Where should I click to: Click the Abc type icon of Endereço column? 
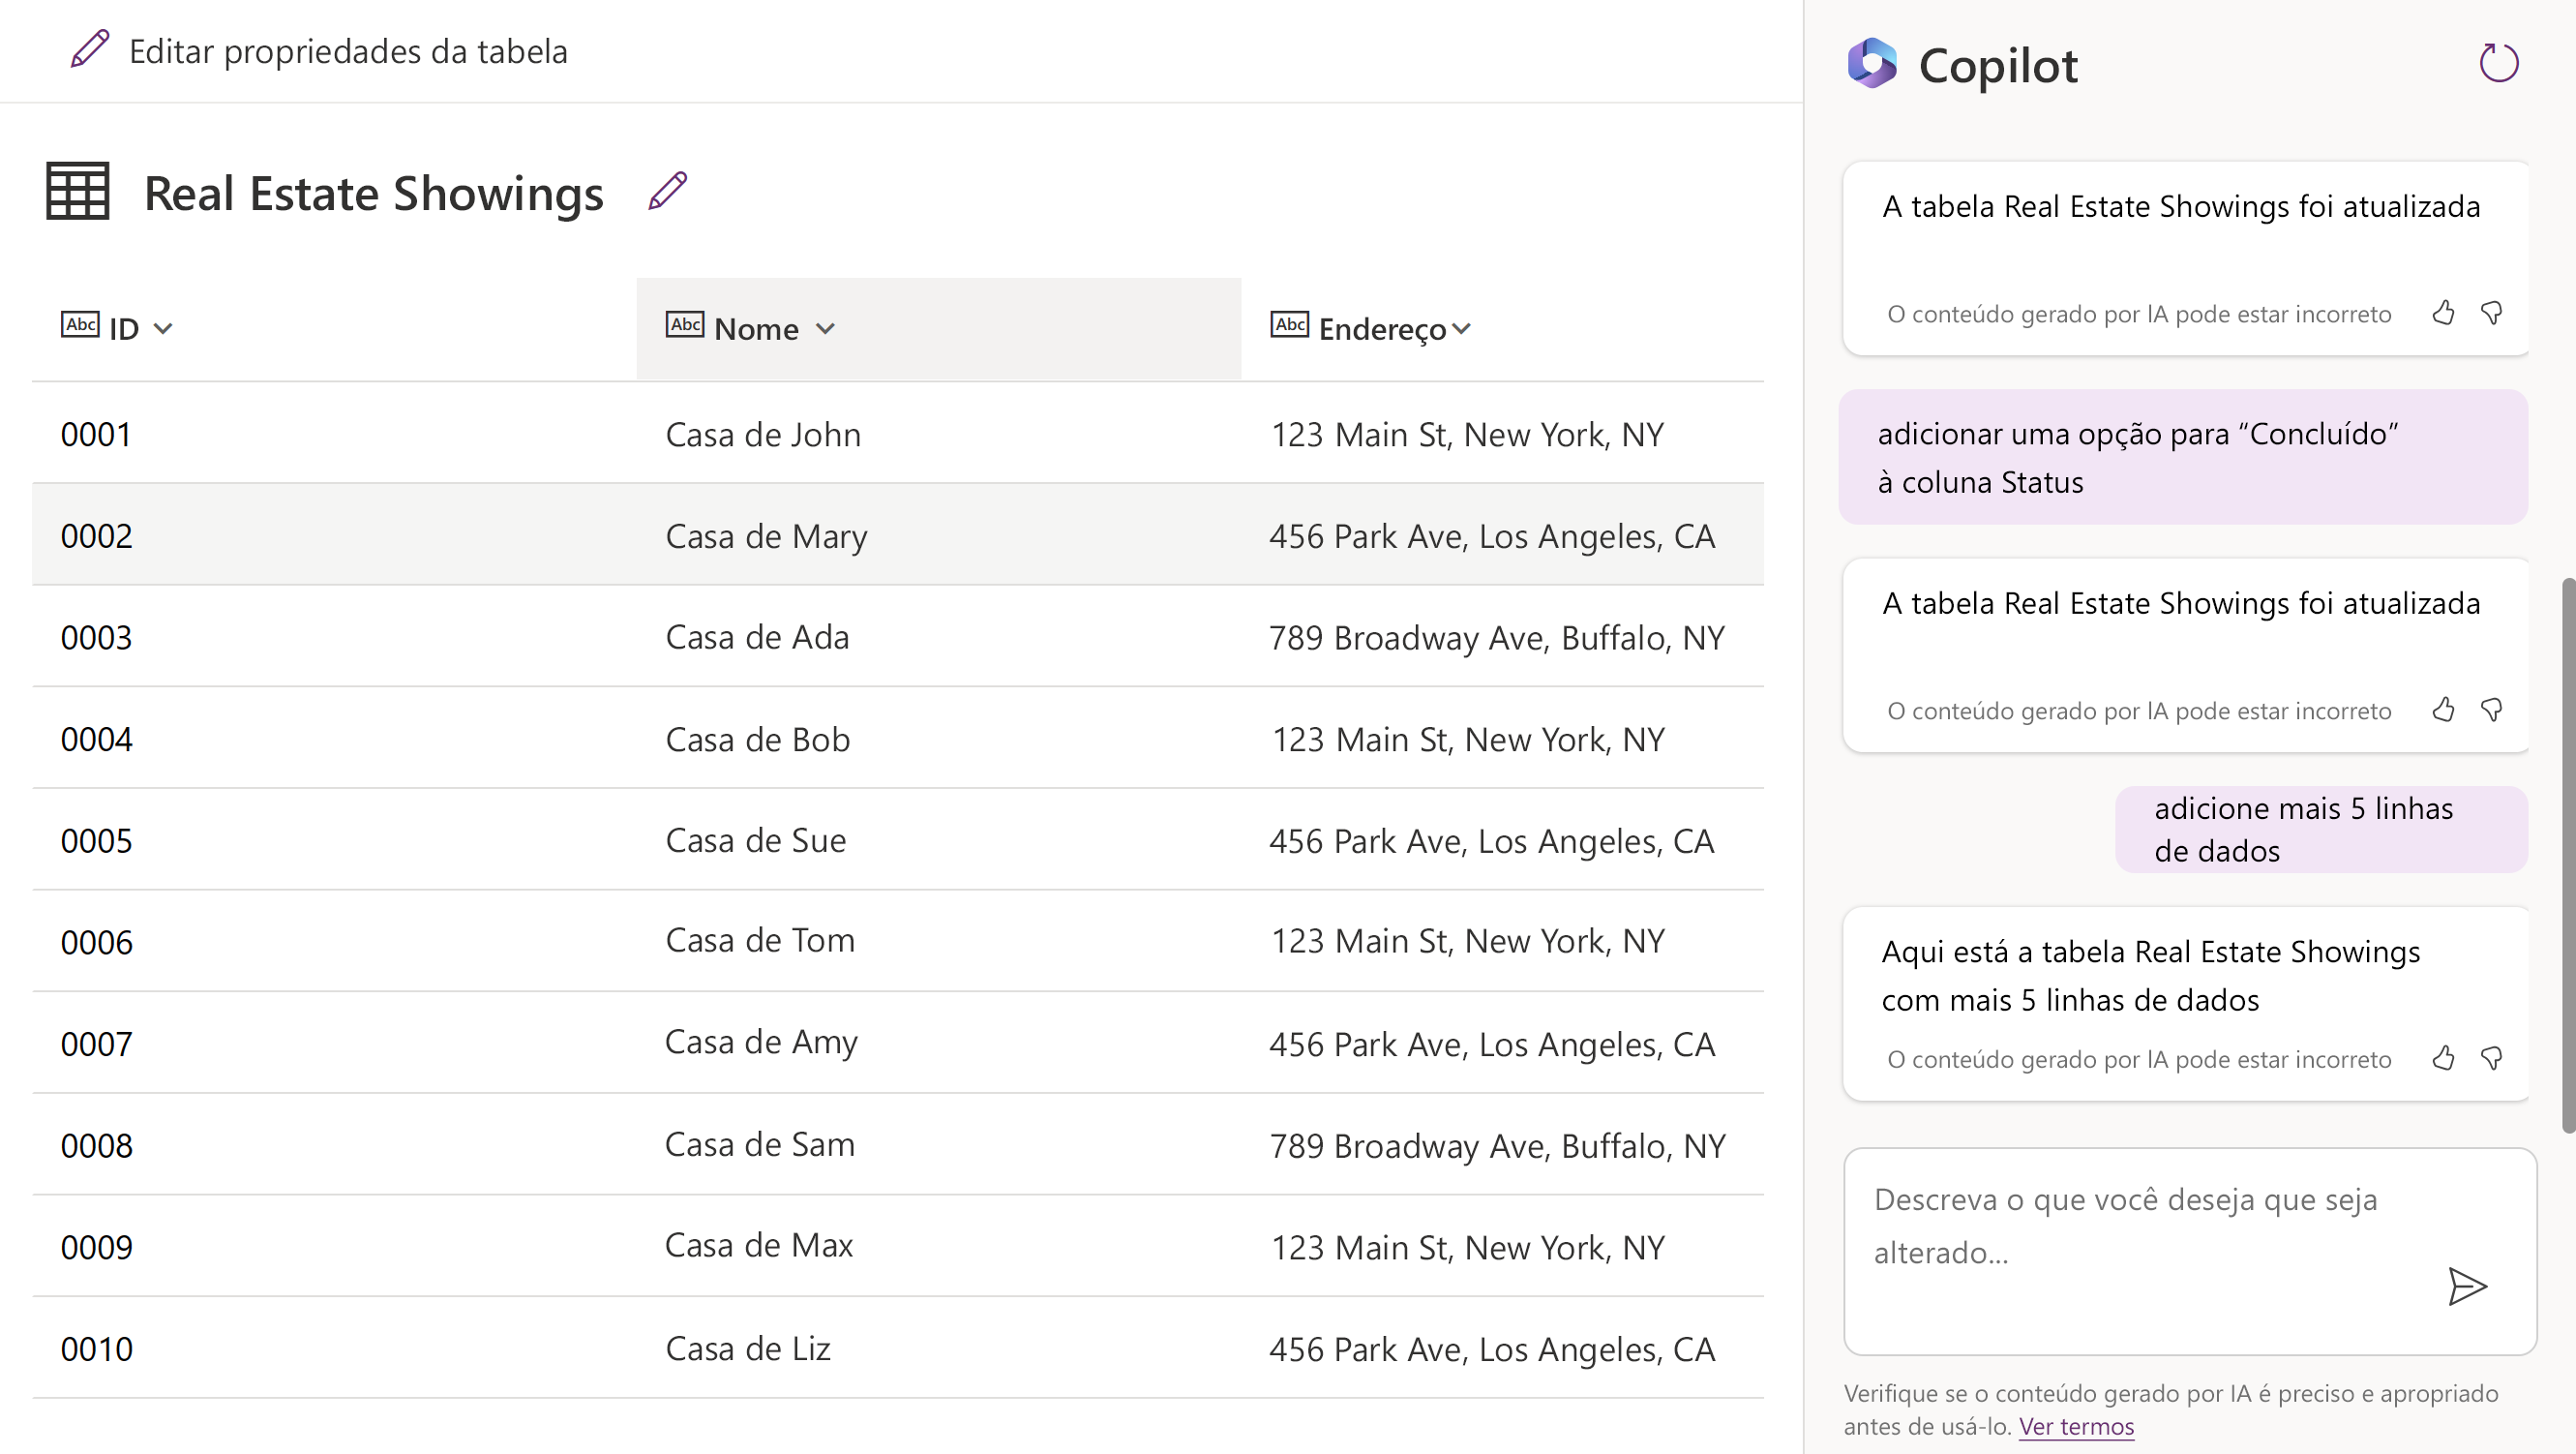(1290, 324)
